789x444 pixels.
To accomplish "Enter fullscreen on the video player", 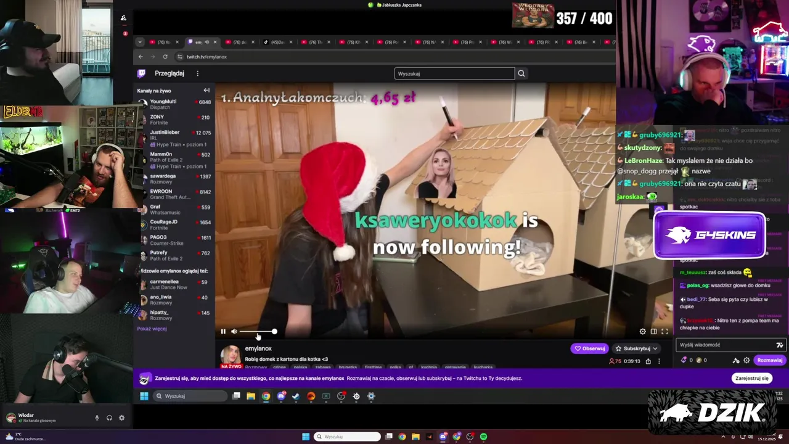I will [x=664, y=332].
